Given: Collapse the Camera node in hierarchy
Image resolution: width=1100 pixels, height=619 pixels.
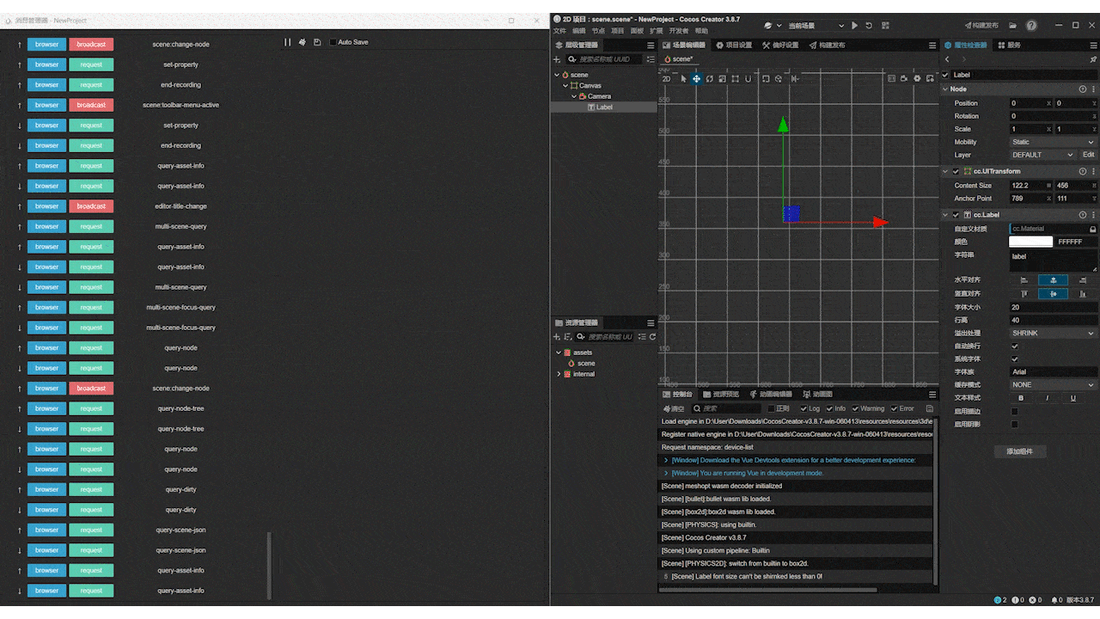Looking at the screenshot, I should coord(574,96).
